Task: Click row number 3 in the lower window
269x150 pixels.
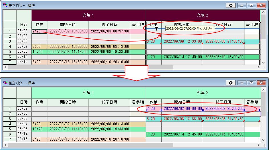Action: click(x=10, y=119)
